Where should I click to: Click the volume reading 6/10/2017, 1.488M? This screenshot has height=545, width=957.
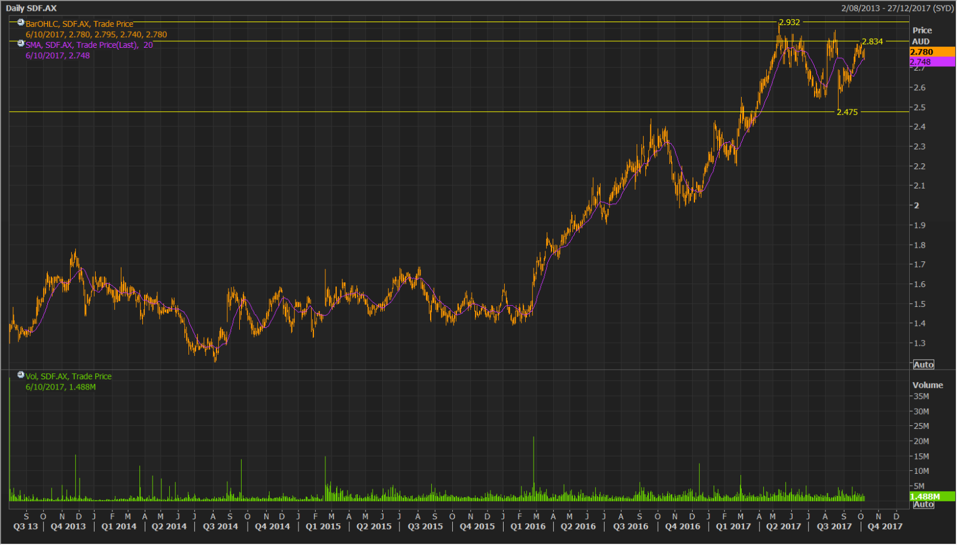point(61,387)
